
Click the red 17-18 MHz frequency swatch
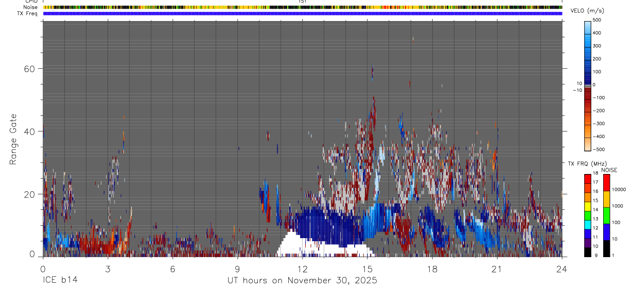tap(588, 179)
